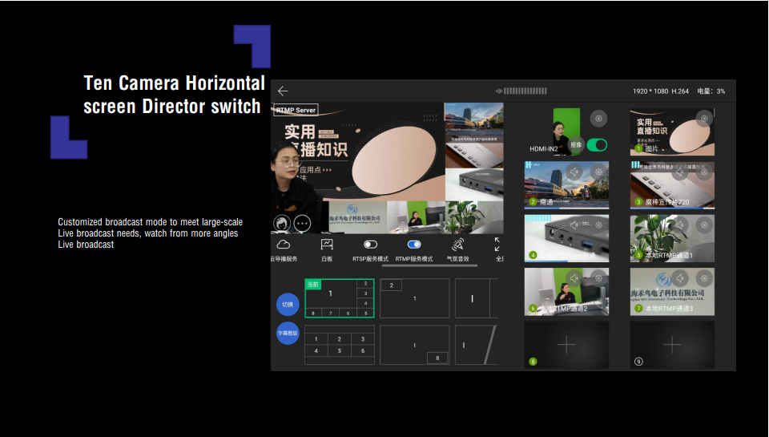Click the progress bar under channel 2 clip

point(566,208)
